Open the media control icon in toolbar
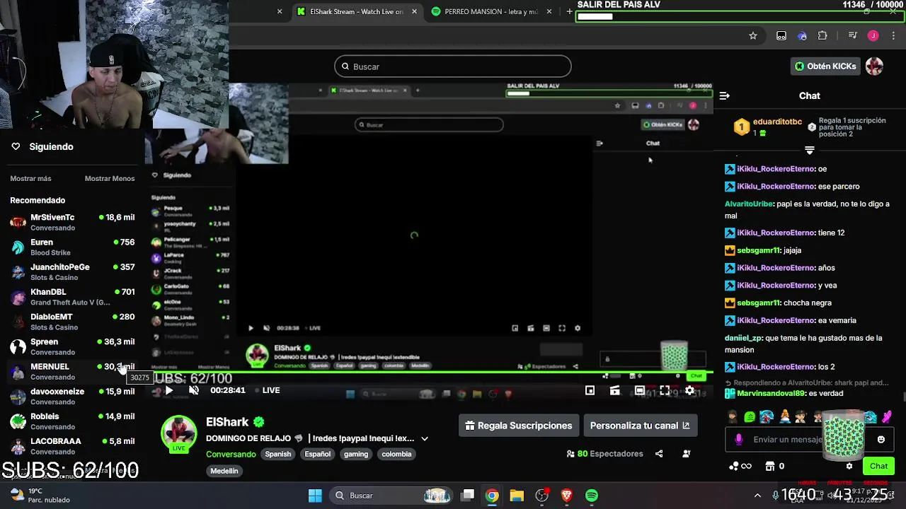 853,36
